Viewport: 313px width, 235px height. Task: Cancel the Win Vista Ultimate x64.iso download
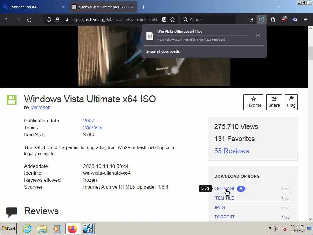(258, 35)
